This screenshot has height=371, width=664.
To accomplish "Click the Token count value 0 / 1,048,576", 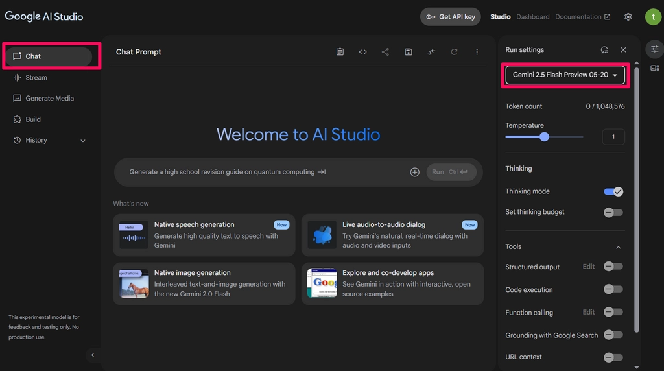I will (x=605, y=106).
